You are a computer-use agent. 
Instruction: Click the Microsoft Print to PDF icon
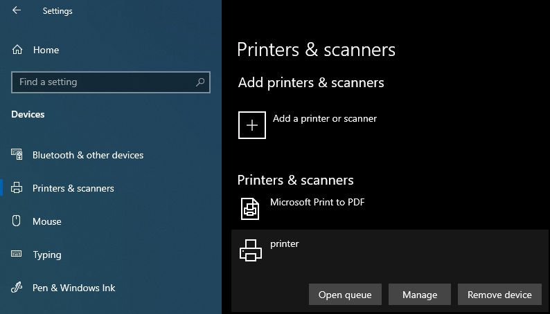tap(250, 209)
